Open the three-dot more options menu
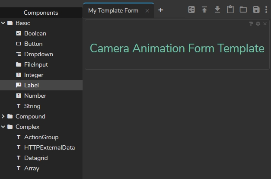271x179 pixels. (266, 10)
